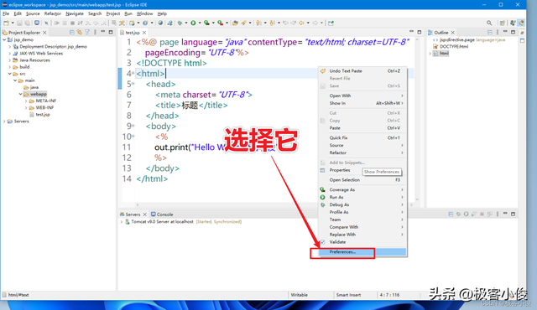The width and height of the screenshot is (537, 310).
Task: Open the Compare With submenu
Action: [362, 227]
